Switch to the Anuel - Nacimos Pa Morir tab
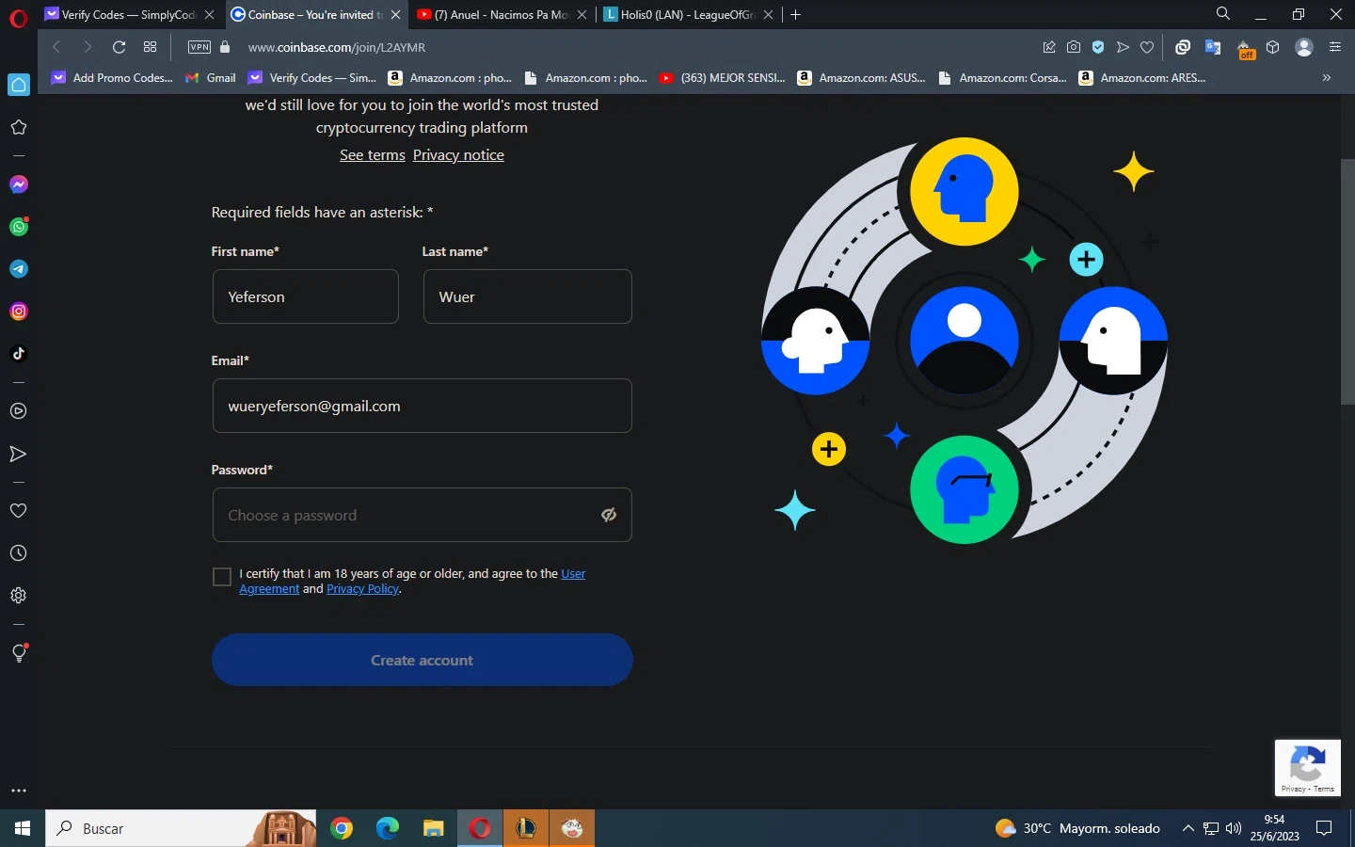Screen dimensions: 1355x847 pos(502,15)
